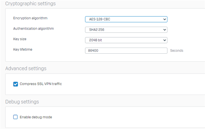Click into the Key lifetime input field
The width and height of the screenshot is (205, 129).
(126, 51)
